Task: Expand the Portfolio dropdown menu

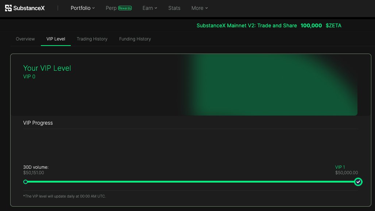Action: point(82,8)
